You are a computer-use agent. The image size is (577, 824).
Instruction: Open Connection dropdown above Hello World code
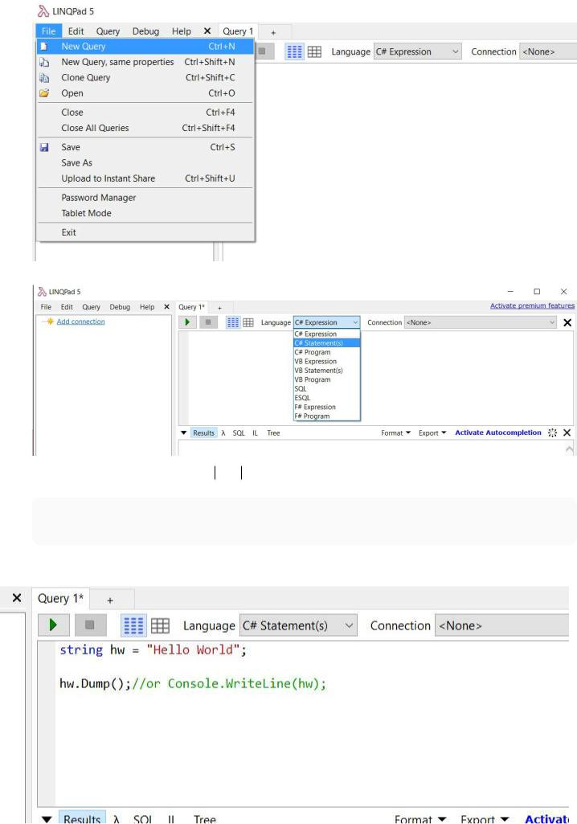[501, 625]
